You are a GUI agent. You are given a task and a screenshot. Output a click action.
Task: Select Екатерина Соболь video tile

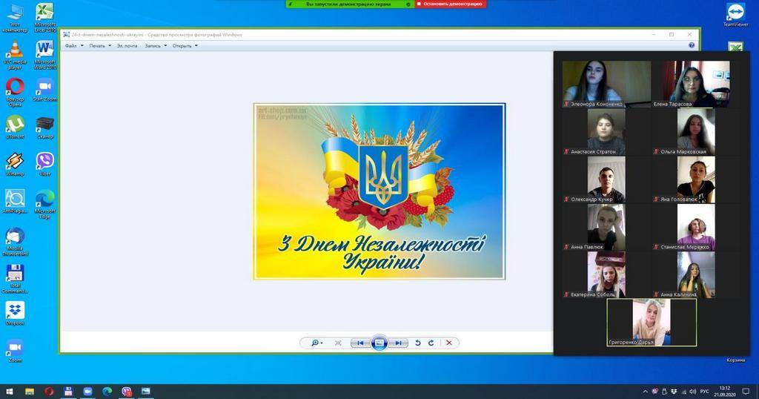606,274
